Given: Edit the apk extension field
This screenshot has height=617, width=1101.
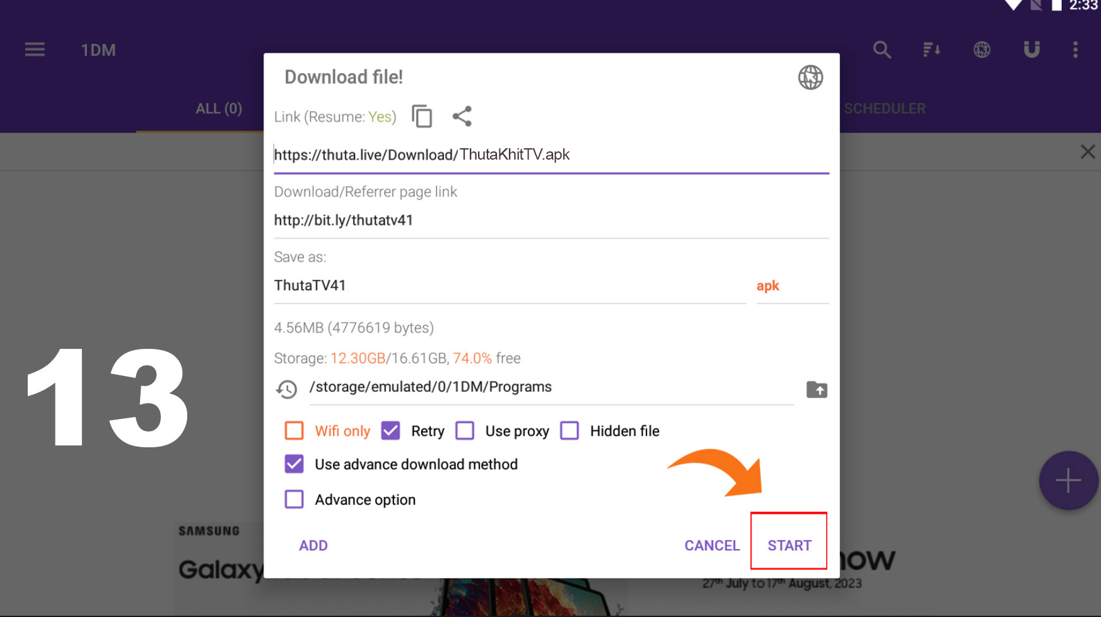Looking at the screenshot, I should 793,286.
